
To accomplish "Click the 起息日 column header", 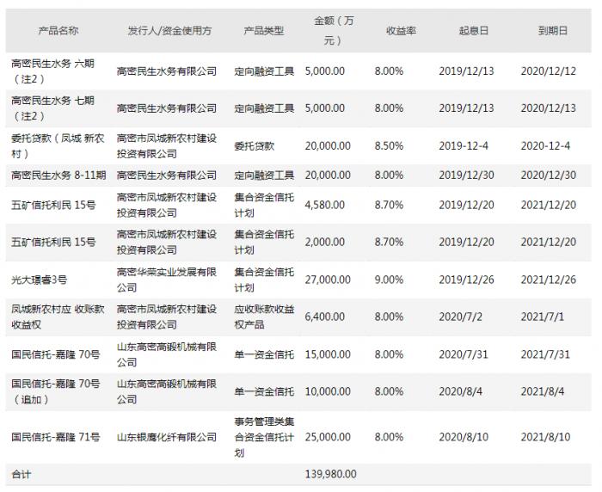I will tap(473, 31).
